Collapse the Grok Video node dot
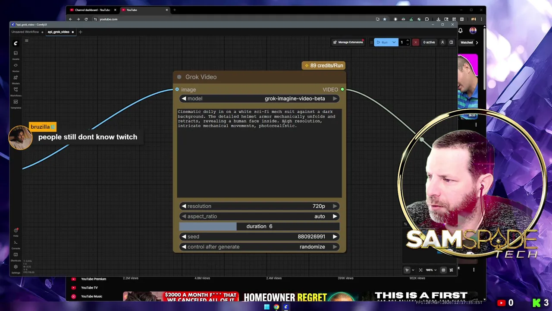 [179, 77]
